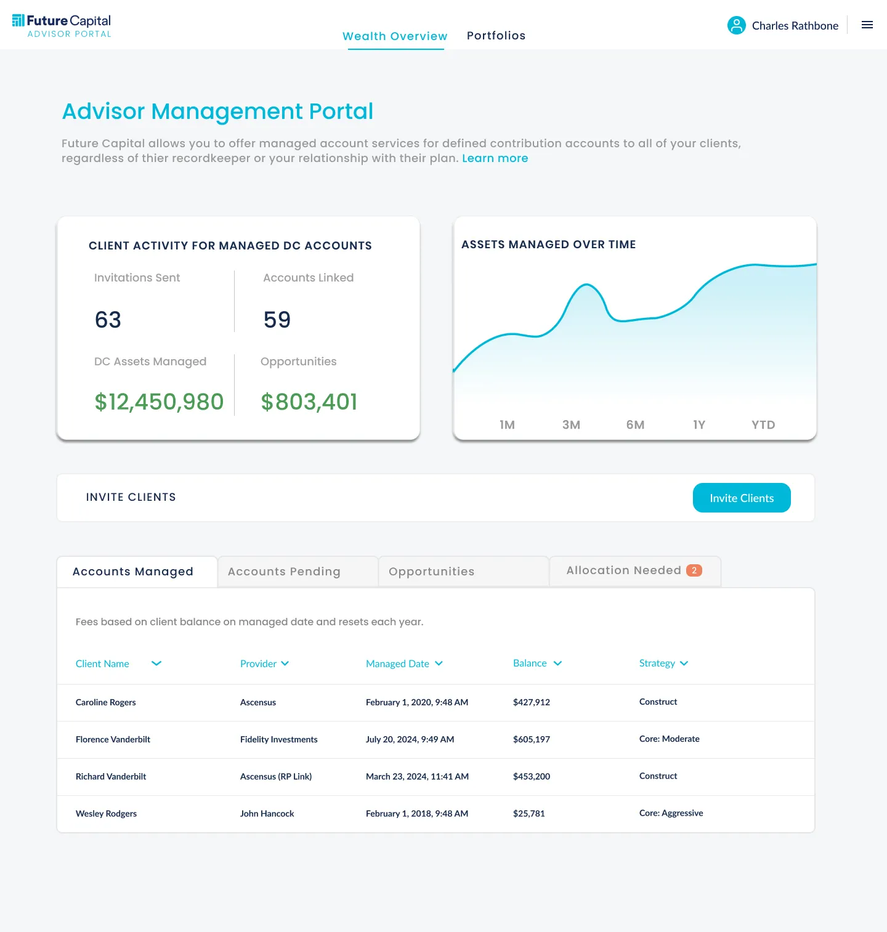Switch to the Portfolios tab
Screen dimensions: 887x932
click(x=496, y=36)
